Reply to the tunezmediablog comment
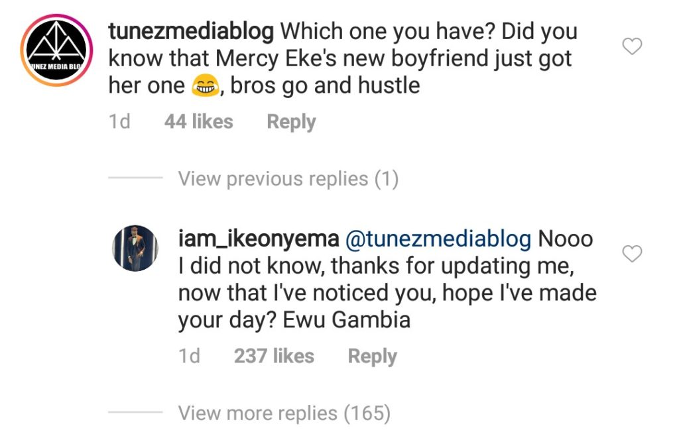This screenshot has height=442, width=679. pos(291,122)
